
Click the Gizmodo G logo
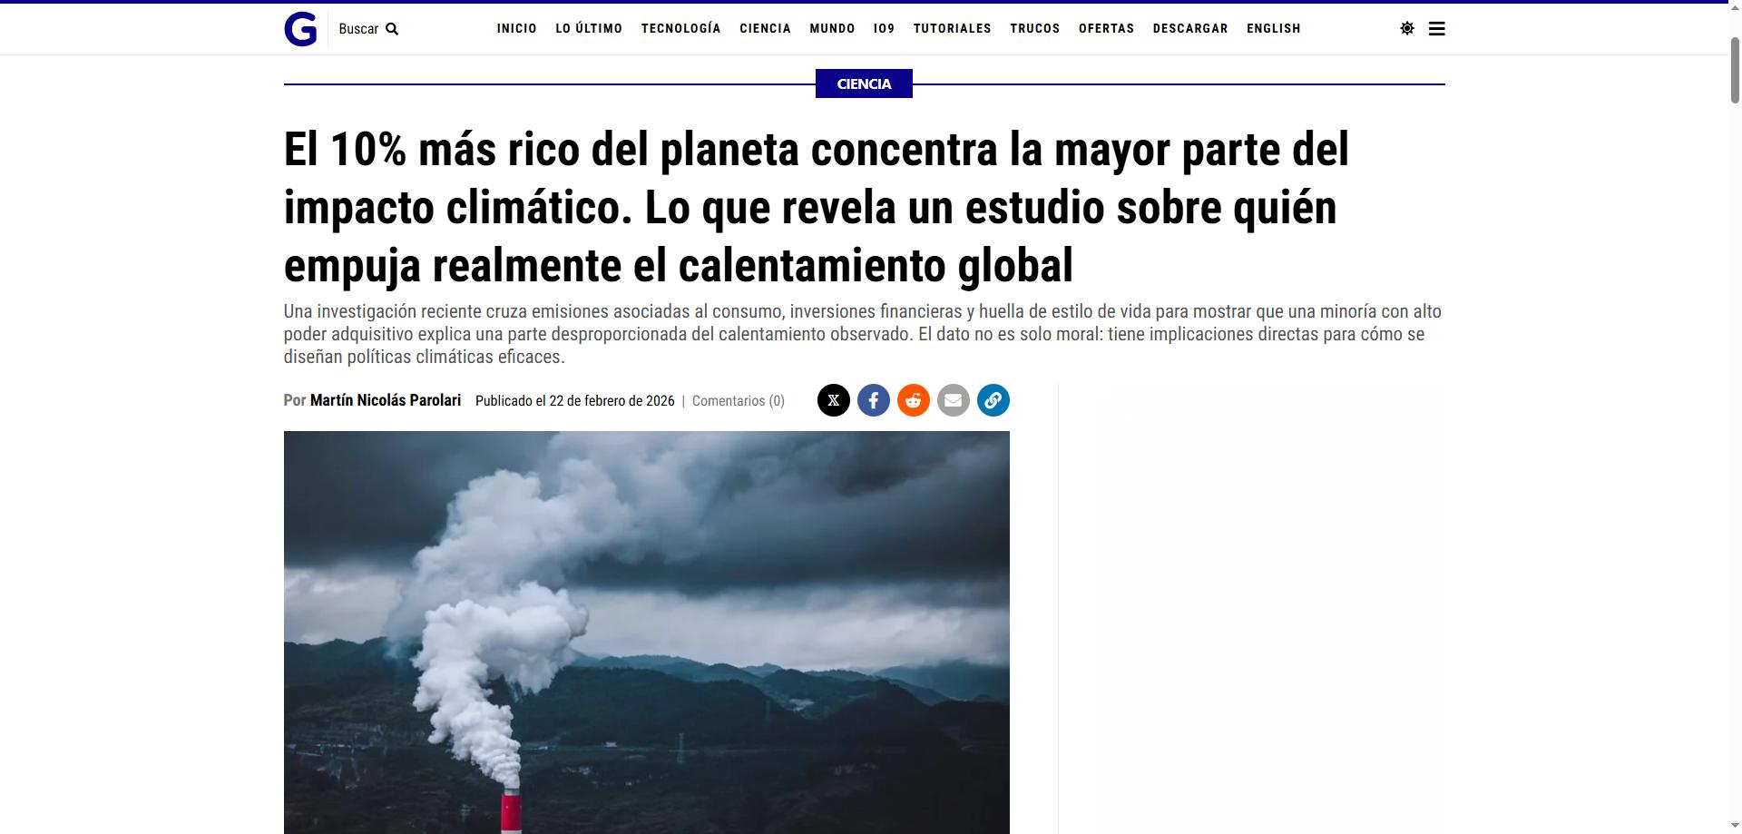click(300, 29)
